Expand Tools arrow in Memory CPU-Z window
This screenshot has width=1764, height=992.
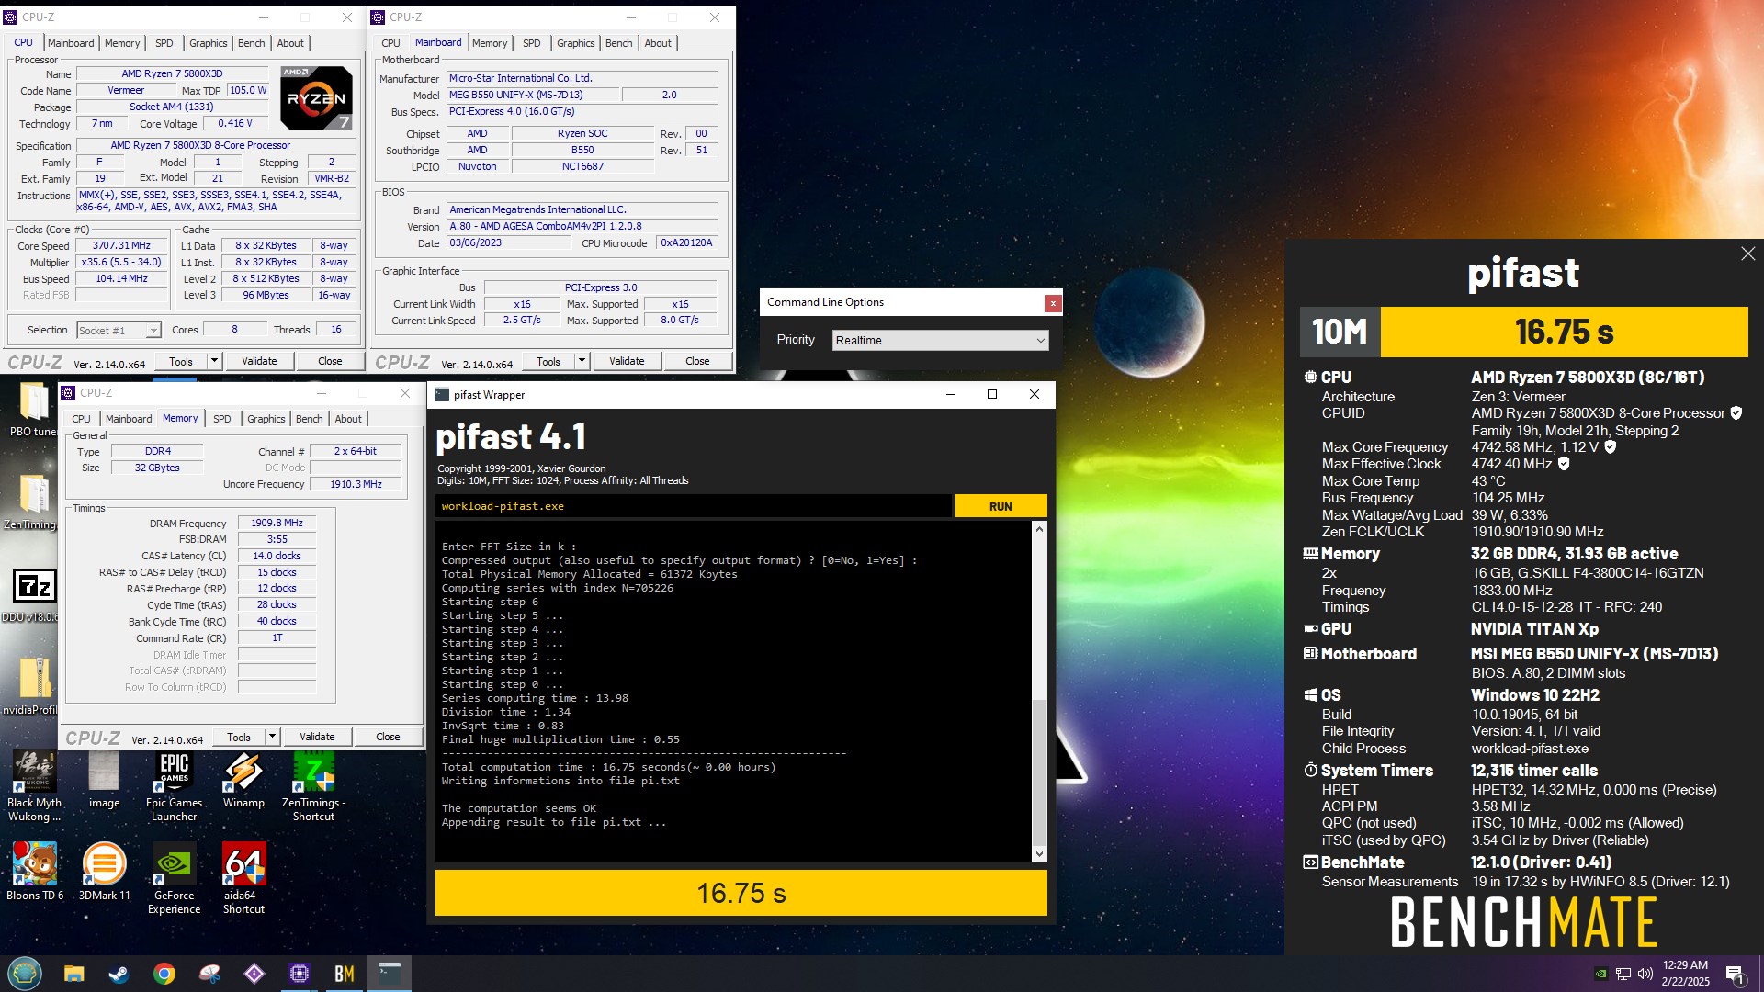click(272, 737)
